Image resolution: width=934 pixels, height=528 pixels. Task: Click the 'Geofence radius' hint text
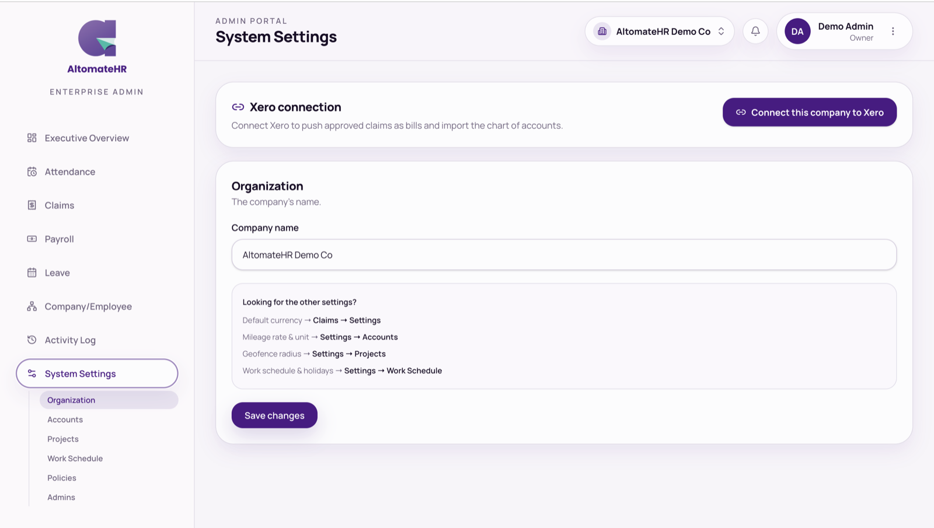pyautogui.click(x=271, y=354)
